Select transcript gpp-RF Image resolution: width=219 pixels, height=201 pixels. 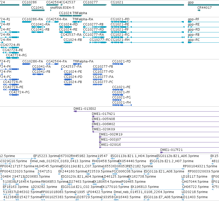[x=194, y=19]
